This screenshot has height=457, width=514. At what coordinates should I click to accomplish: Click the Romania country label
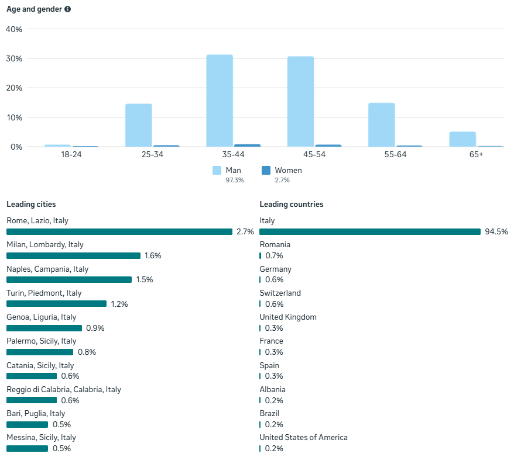point(275,245)
